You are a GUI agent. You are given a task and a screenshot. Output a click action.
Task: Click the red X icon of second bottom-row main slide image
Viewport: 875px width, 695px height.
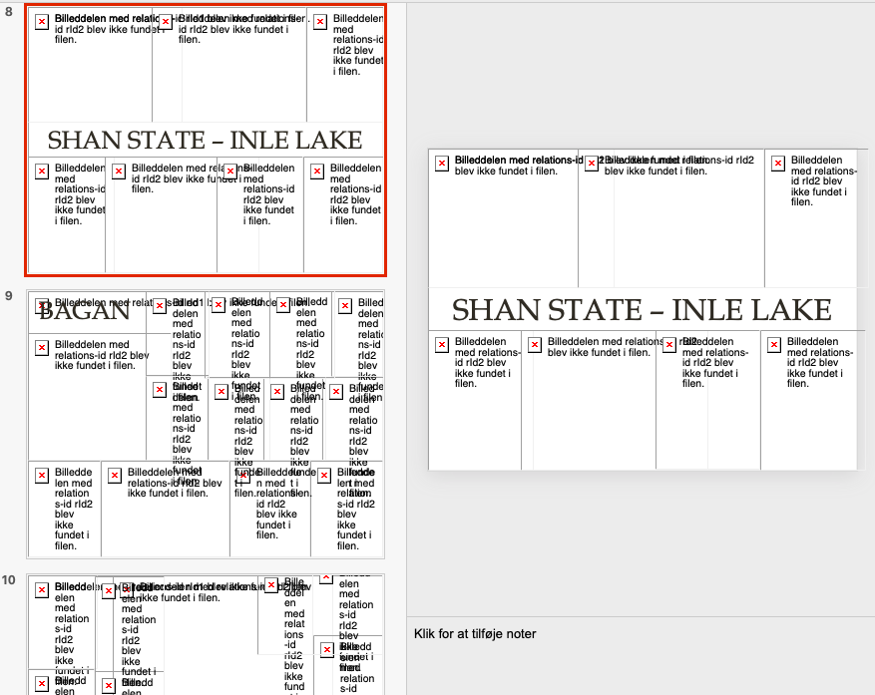pyautogui.click(x=535, y=345)
